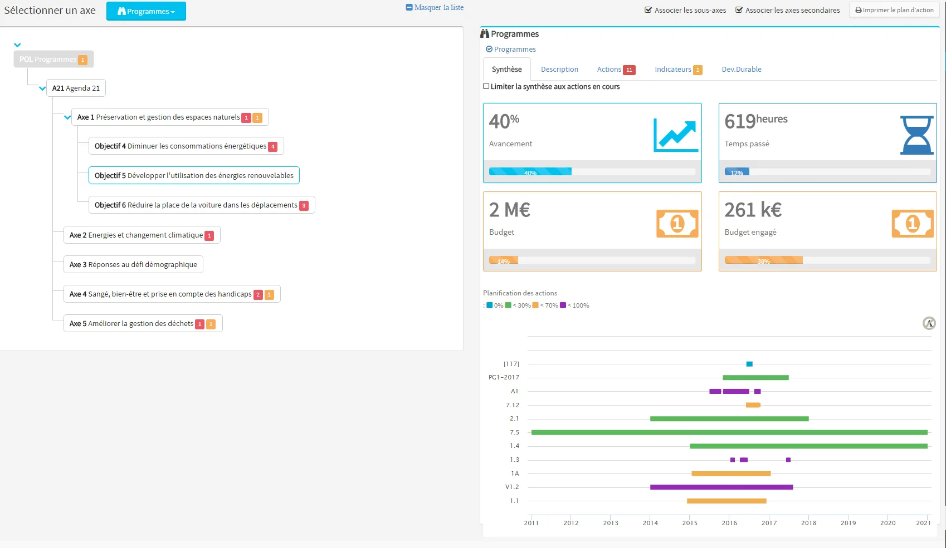Switch to the Actions tab
Screen dimensions: 946x548
[616, 70]
